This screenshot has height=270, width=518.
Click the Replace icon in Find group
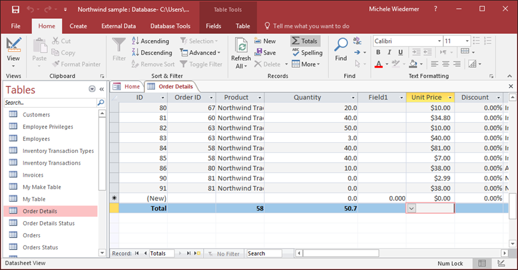[x=357, y=41]
